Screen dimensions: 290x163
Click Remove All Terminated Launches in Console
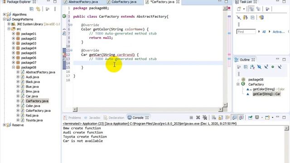[205, 118]
